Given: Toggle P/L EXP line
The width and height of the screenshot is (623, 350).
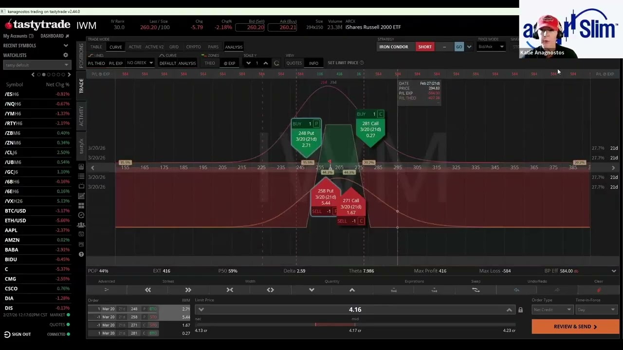Looking at the screenshot, I should (x=116, y=63).
